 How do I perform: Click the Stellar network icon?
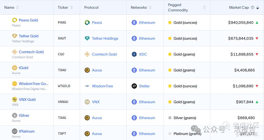[x=134, y=86]
